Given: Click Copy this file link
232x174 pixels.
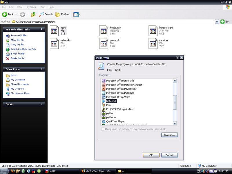Looking at the screenshot, I should 17,45.
